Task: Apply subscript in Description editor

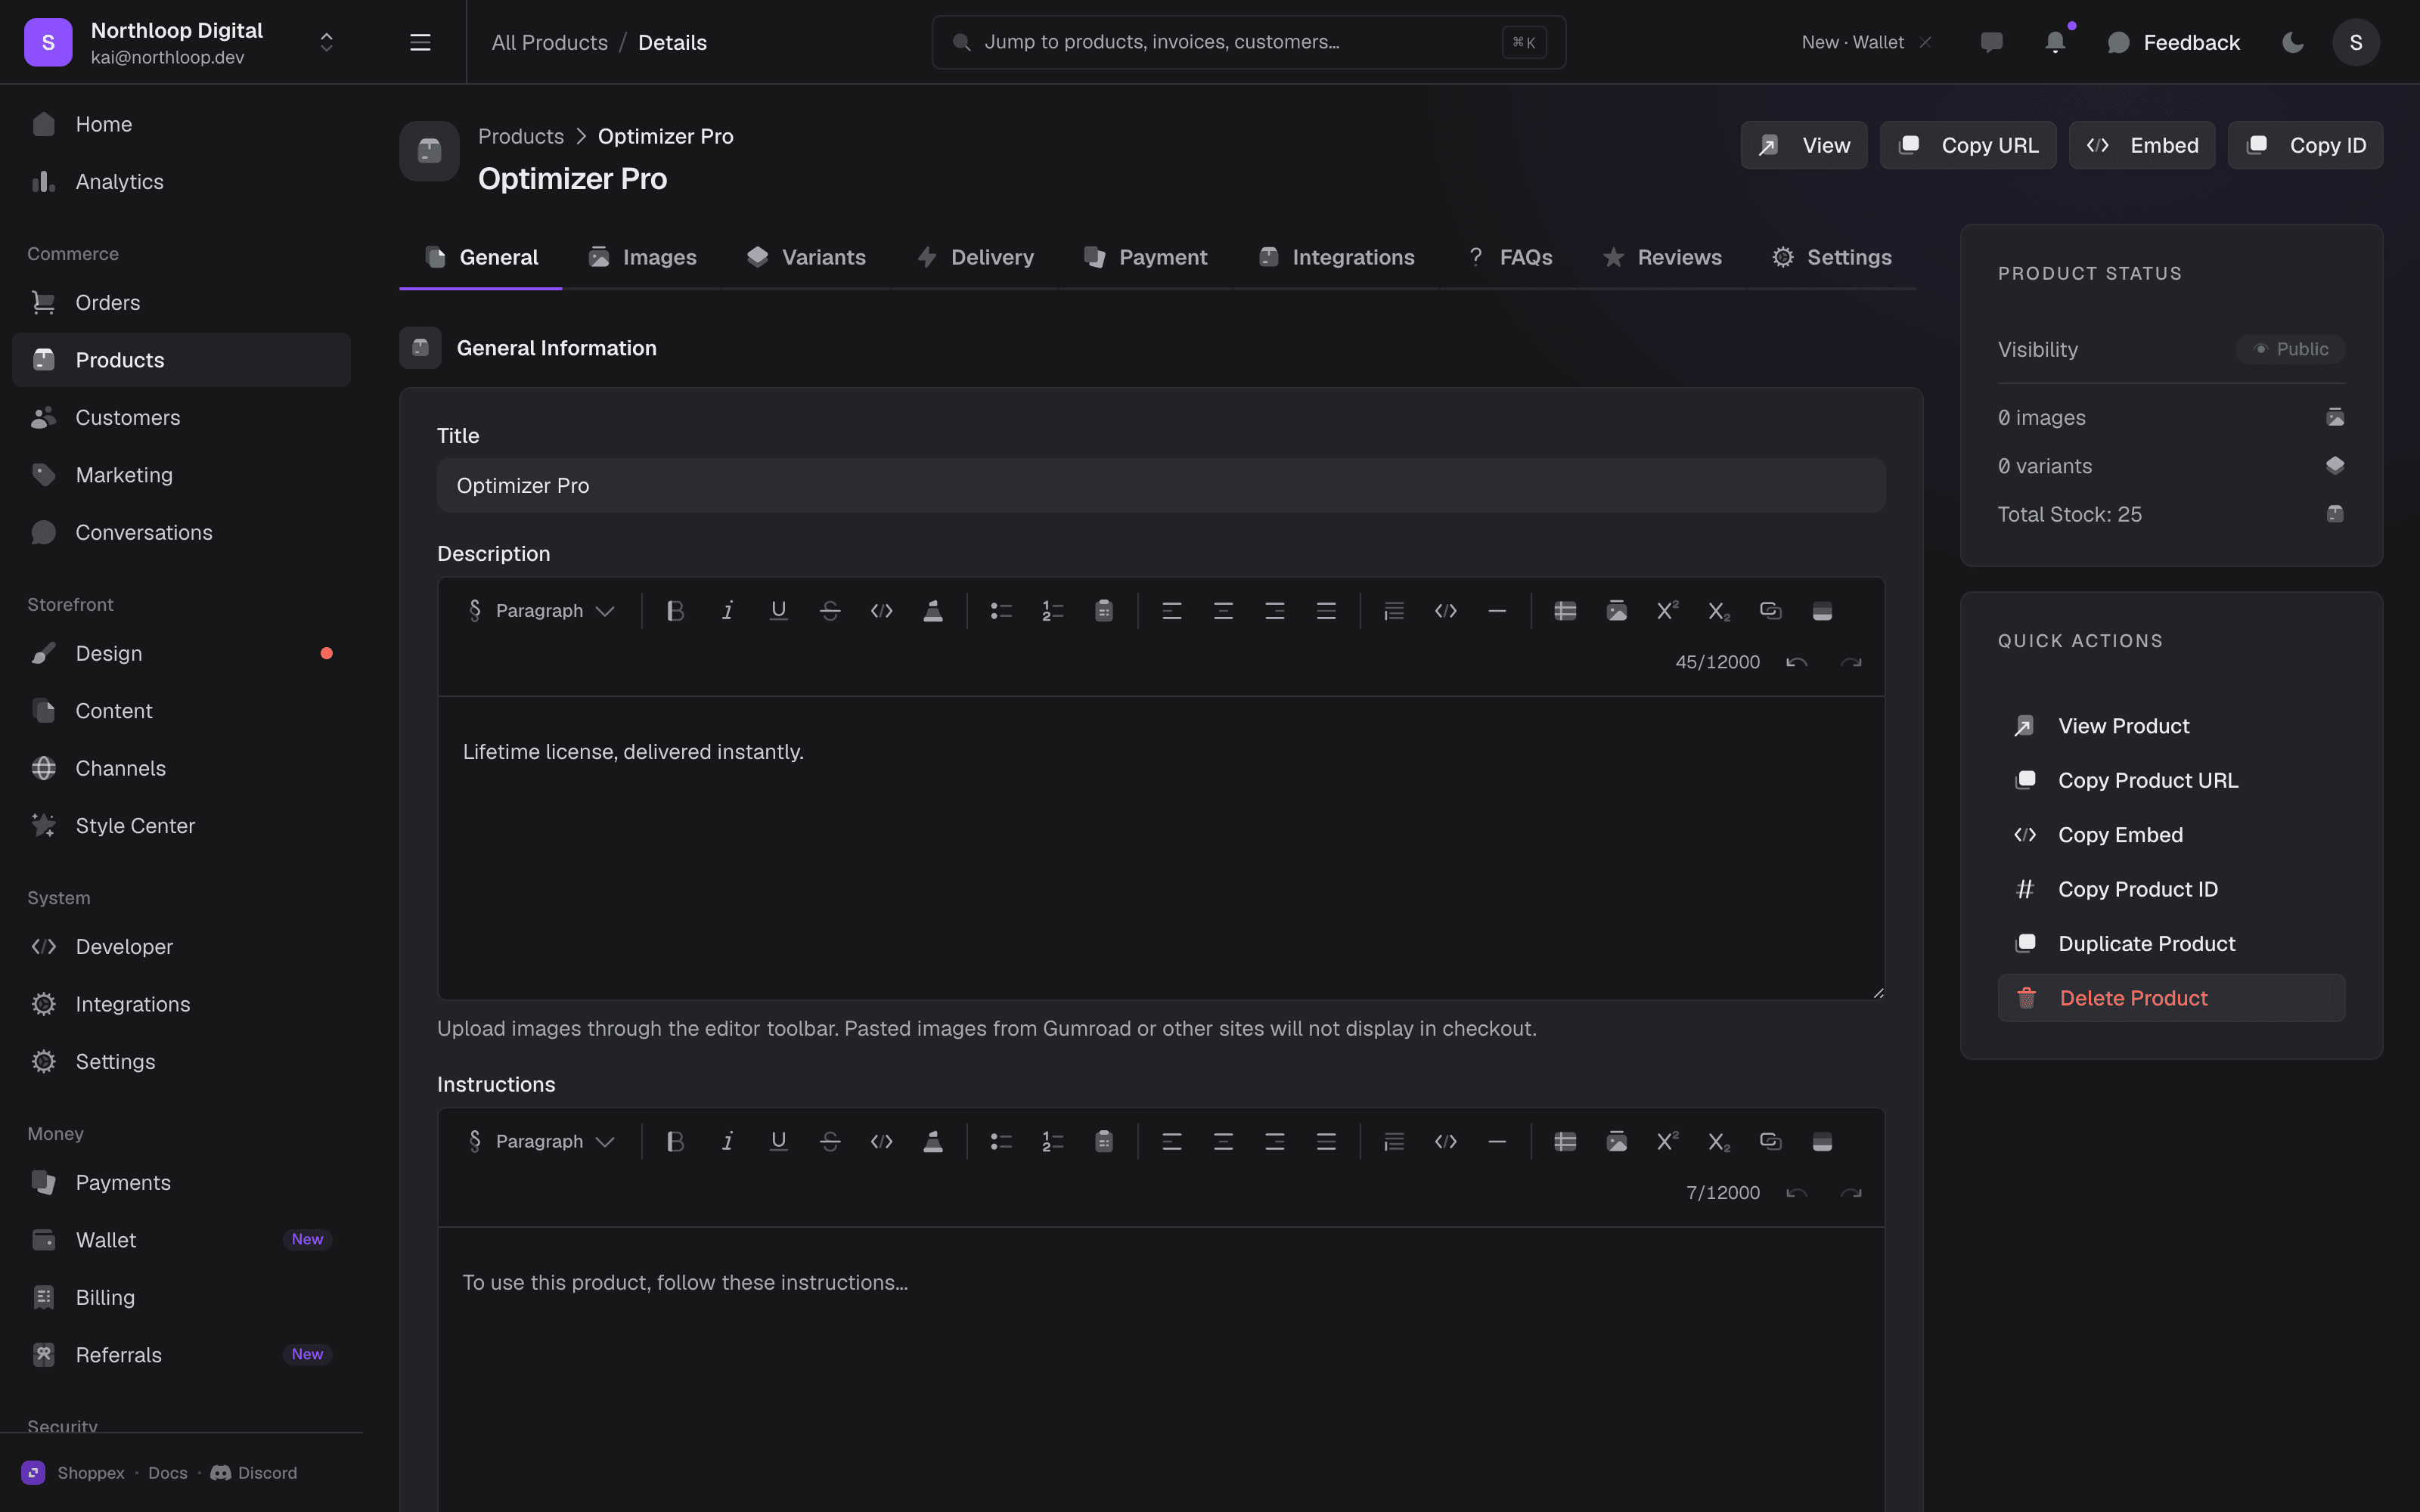Action: (x=1719, y=611)
